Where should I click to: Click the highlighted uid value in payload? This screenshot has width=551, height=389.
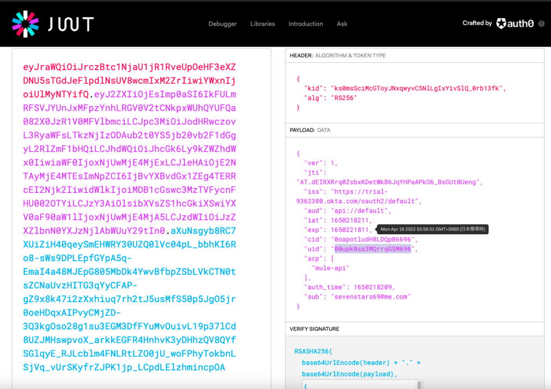(x=372, y=249)
